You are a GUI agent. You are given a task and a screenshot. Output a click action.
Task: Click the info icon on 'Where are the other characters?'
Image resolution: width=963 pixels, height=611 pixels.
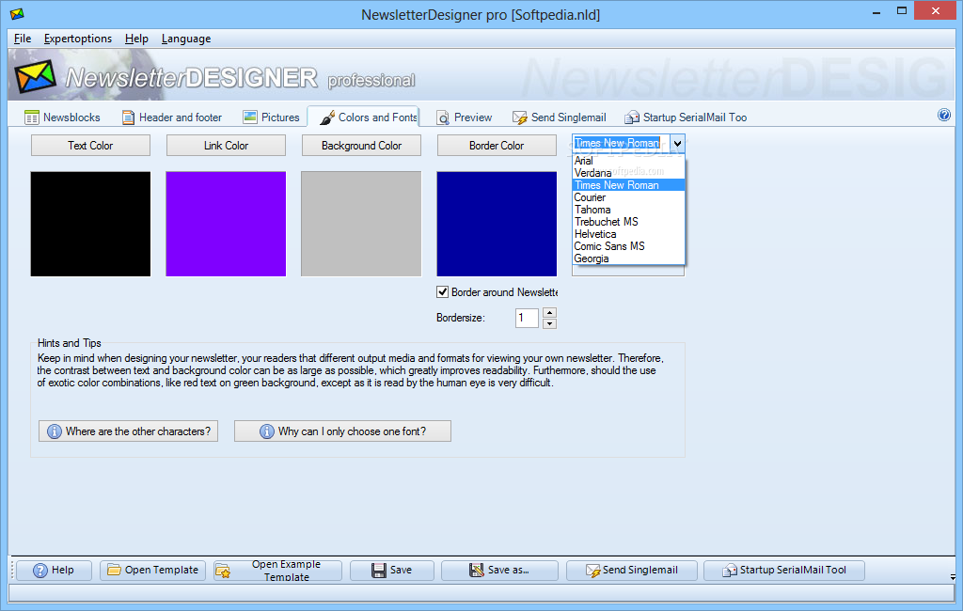54,431
